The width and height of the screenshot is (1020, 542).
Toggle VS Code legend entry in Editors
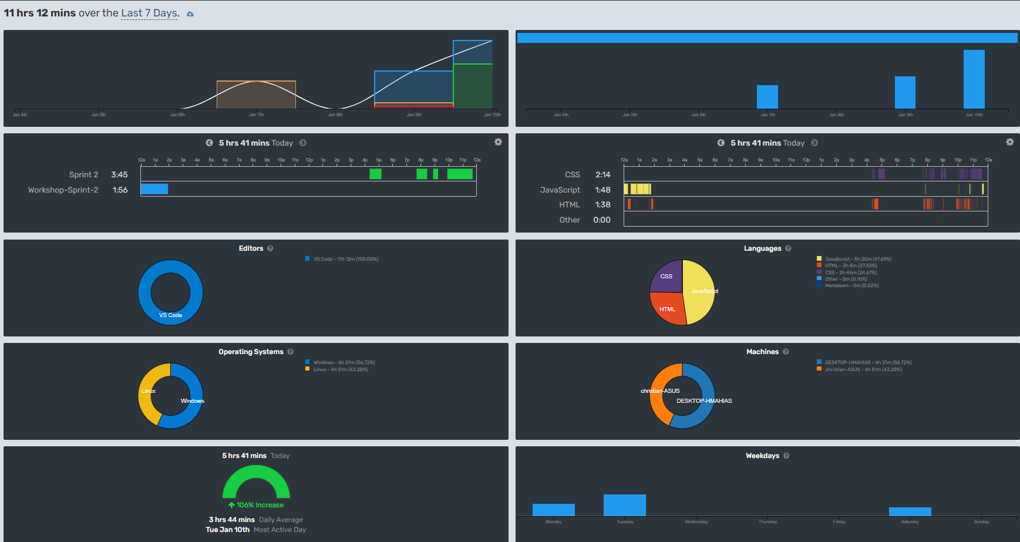point(342,259)
